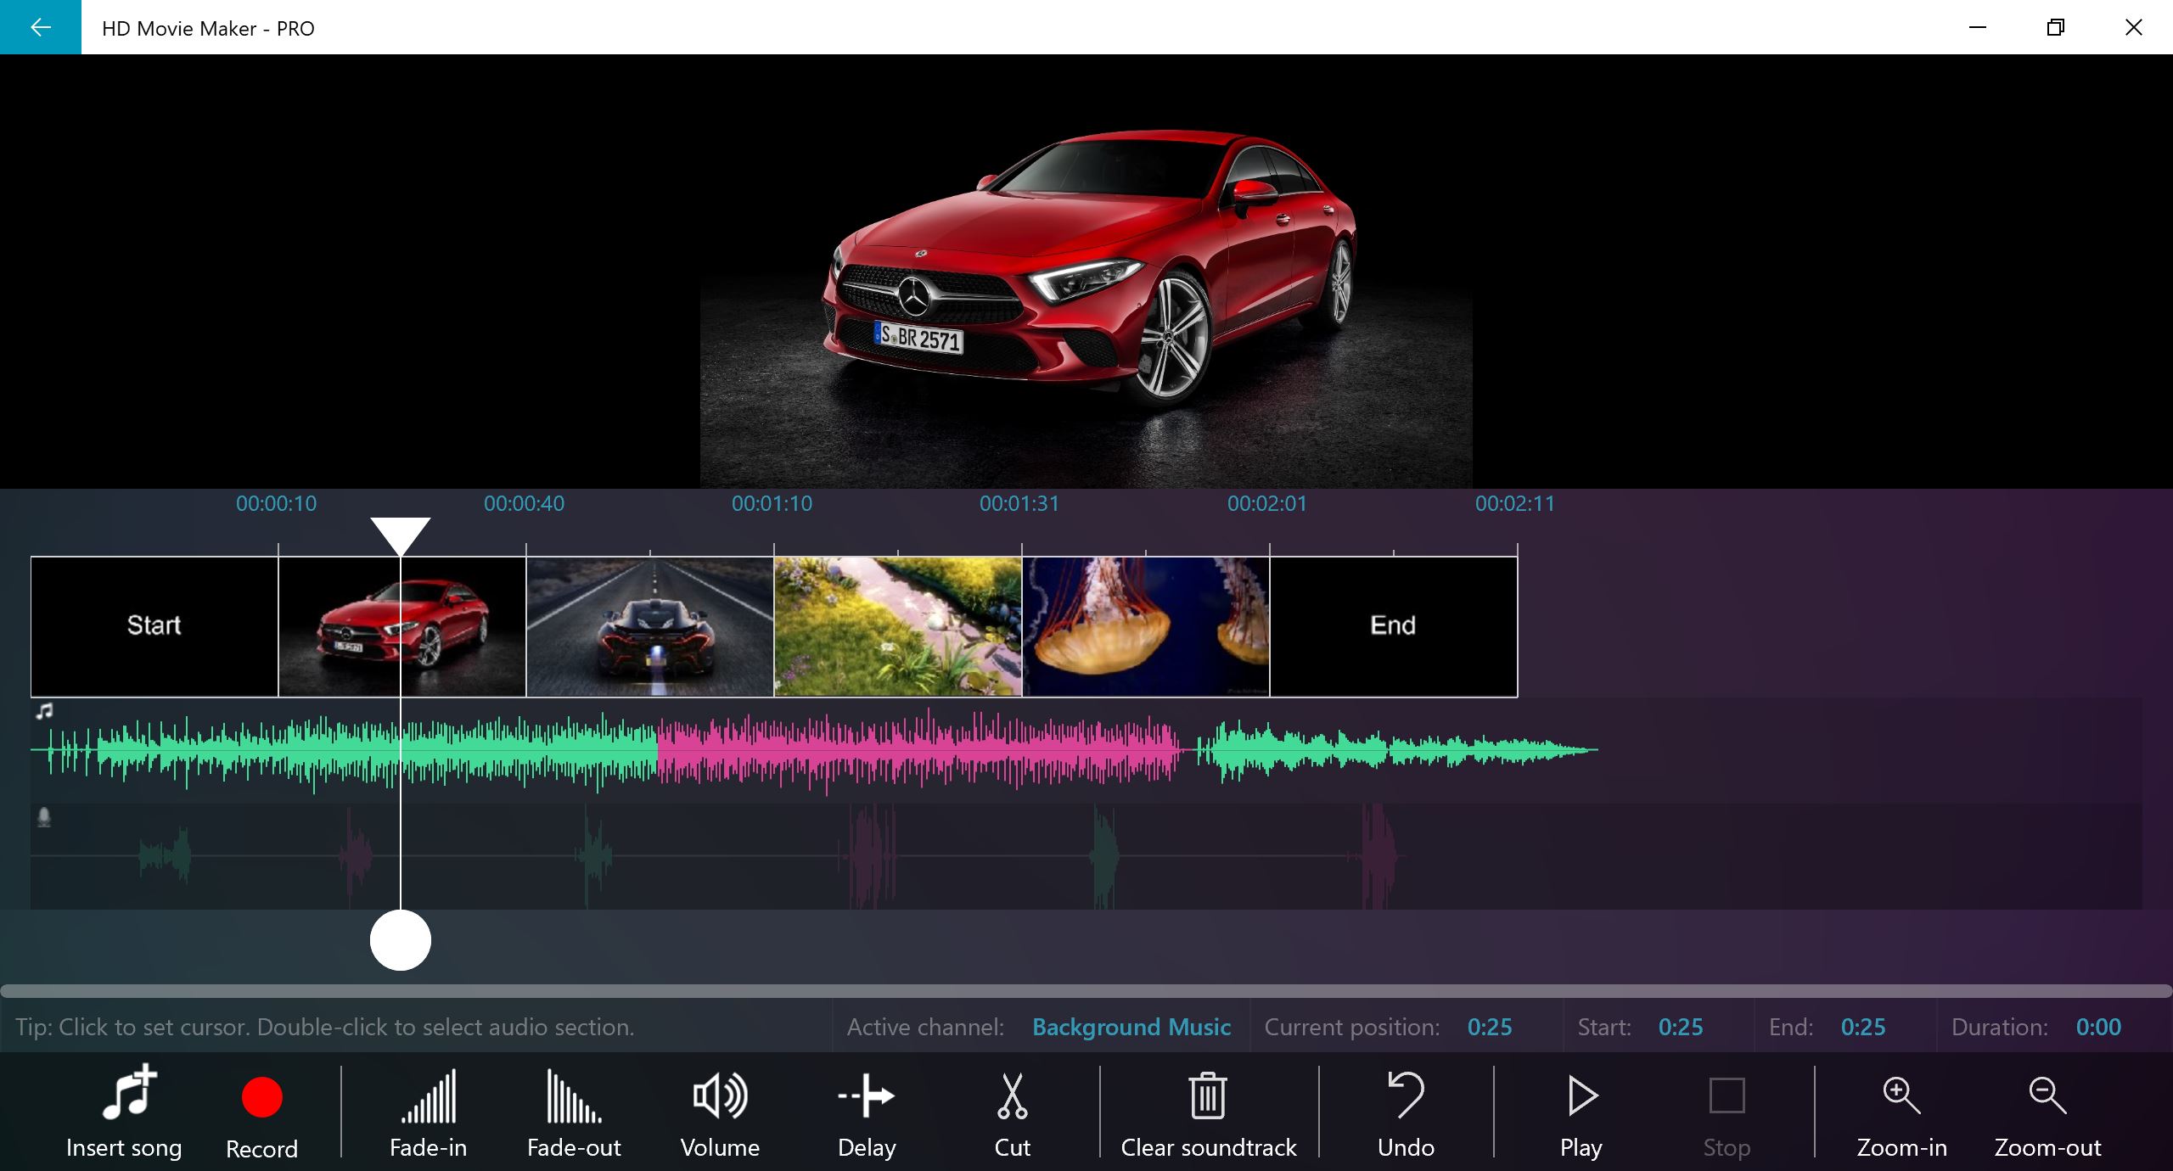Select the End title clip

point(1394,626)
